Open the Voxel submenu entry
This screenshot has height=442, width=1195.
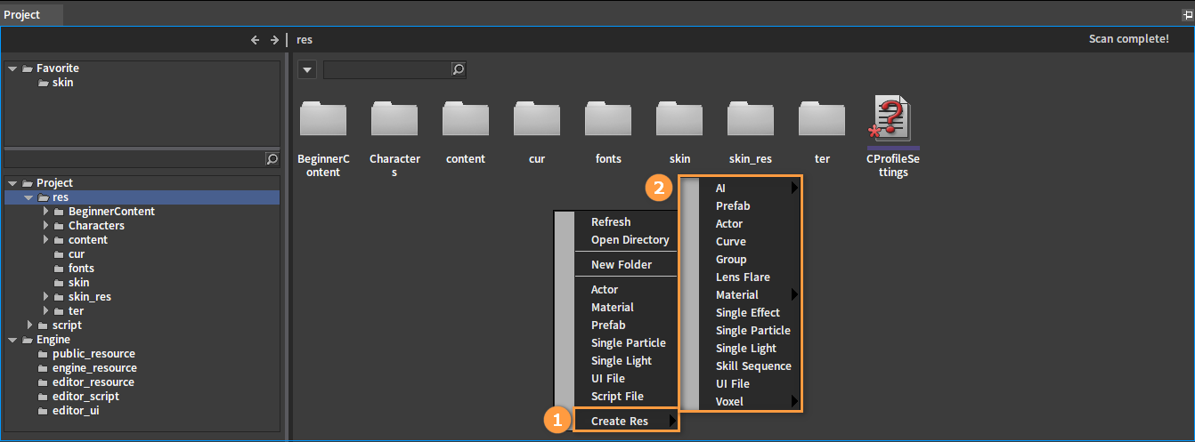tap(751, 402)
